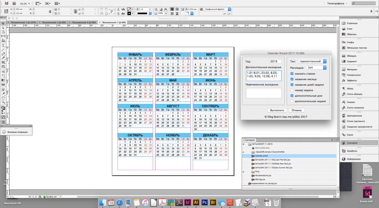Open Finder from the Dock

[103, 202]
